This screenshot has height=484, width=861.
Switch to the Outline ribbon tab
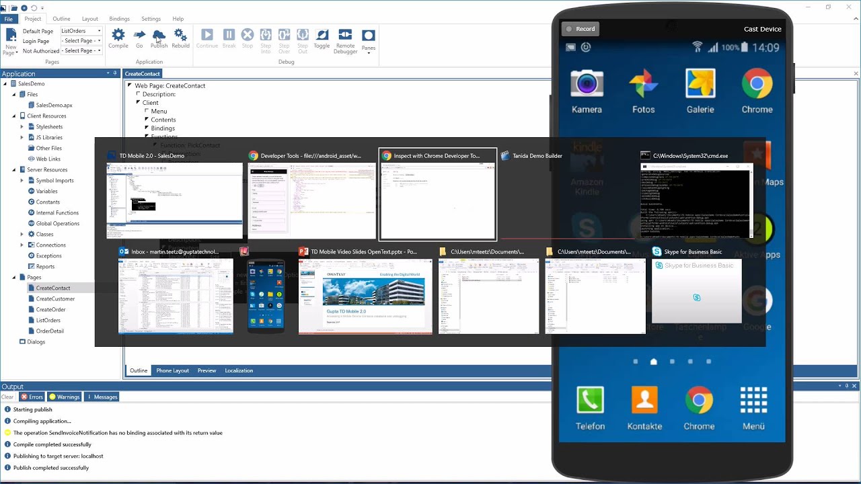coord(61,19)
